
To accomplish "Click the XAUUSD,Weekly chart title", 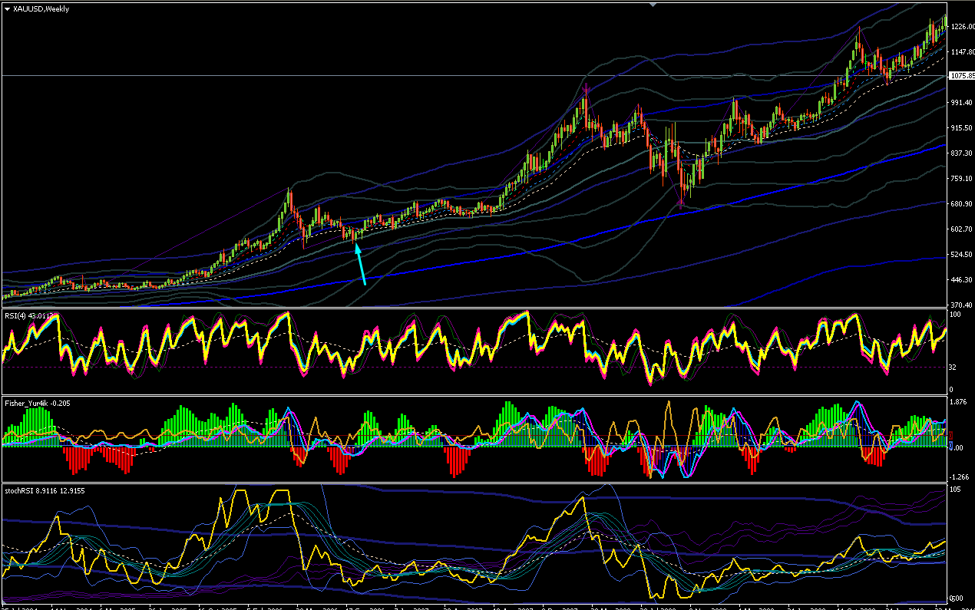I will (41, 8).
